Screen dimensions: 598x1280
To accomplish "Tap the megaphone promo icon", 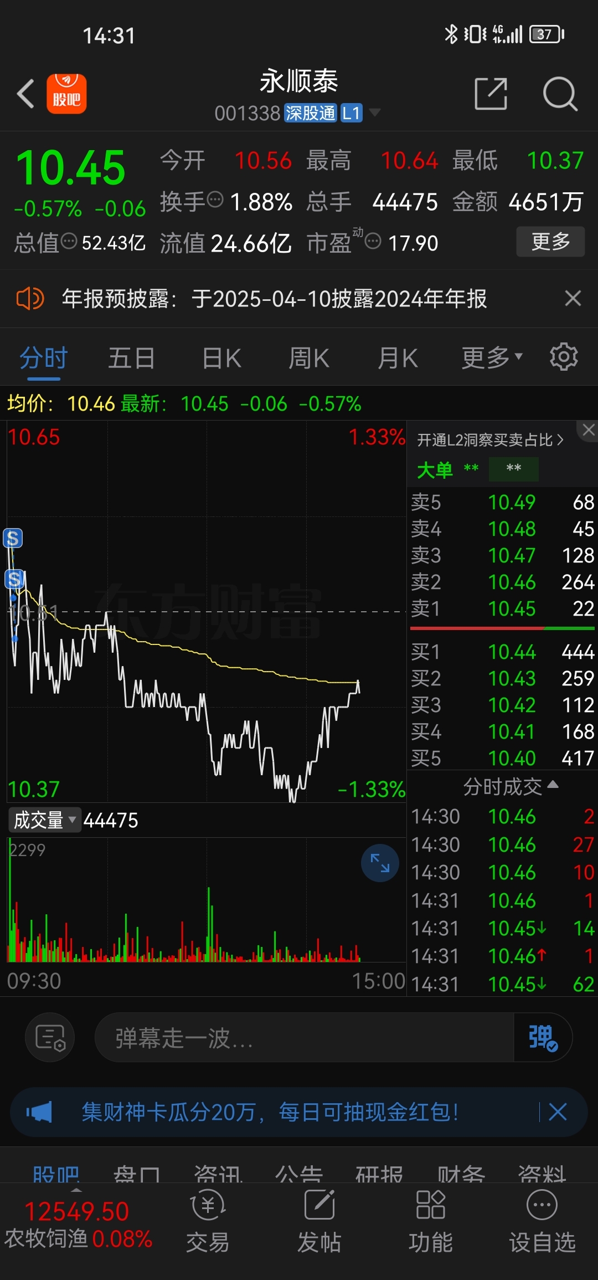I will pos(39,1112).
